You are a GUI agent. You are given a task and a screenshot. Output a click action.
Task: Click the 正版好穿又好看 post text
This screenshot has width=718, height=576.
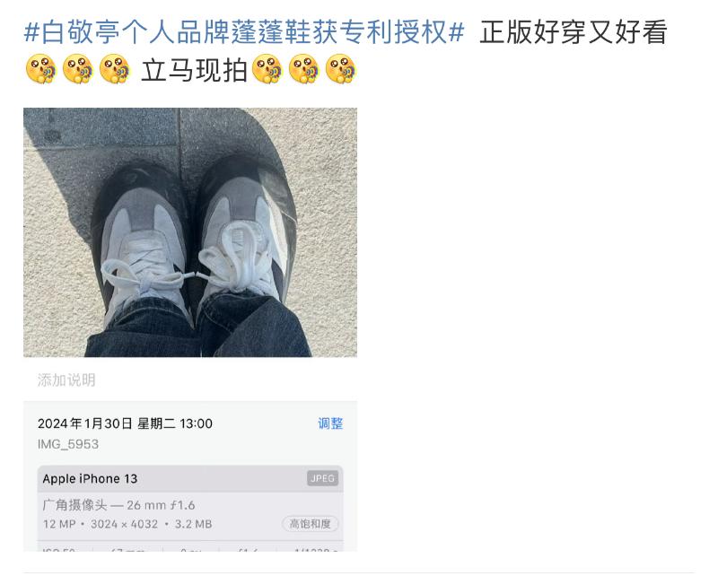click(x=574, y=32)
